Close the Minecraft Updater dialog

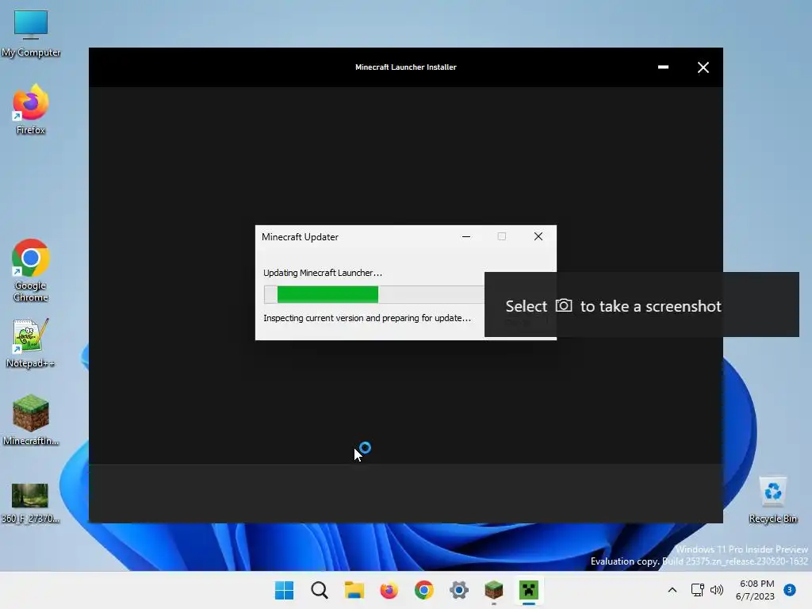[x=538, y=236]
